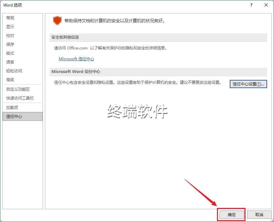Click the Microsoft Word 信任中心 section header
The width and height of the screenshot is (274, 222).
[158, 72]
